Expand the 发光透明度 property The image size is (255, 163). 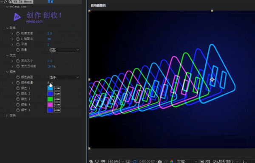coord(12,66)
